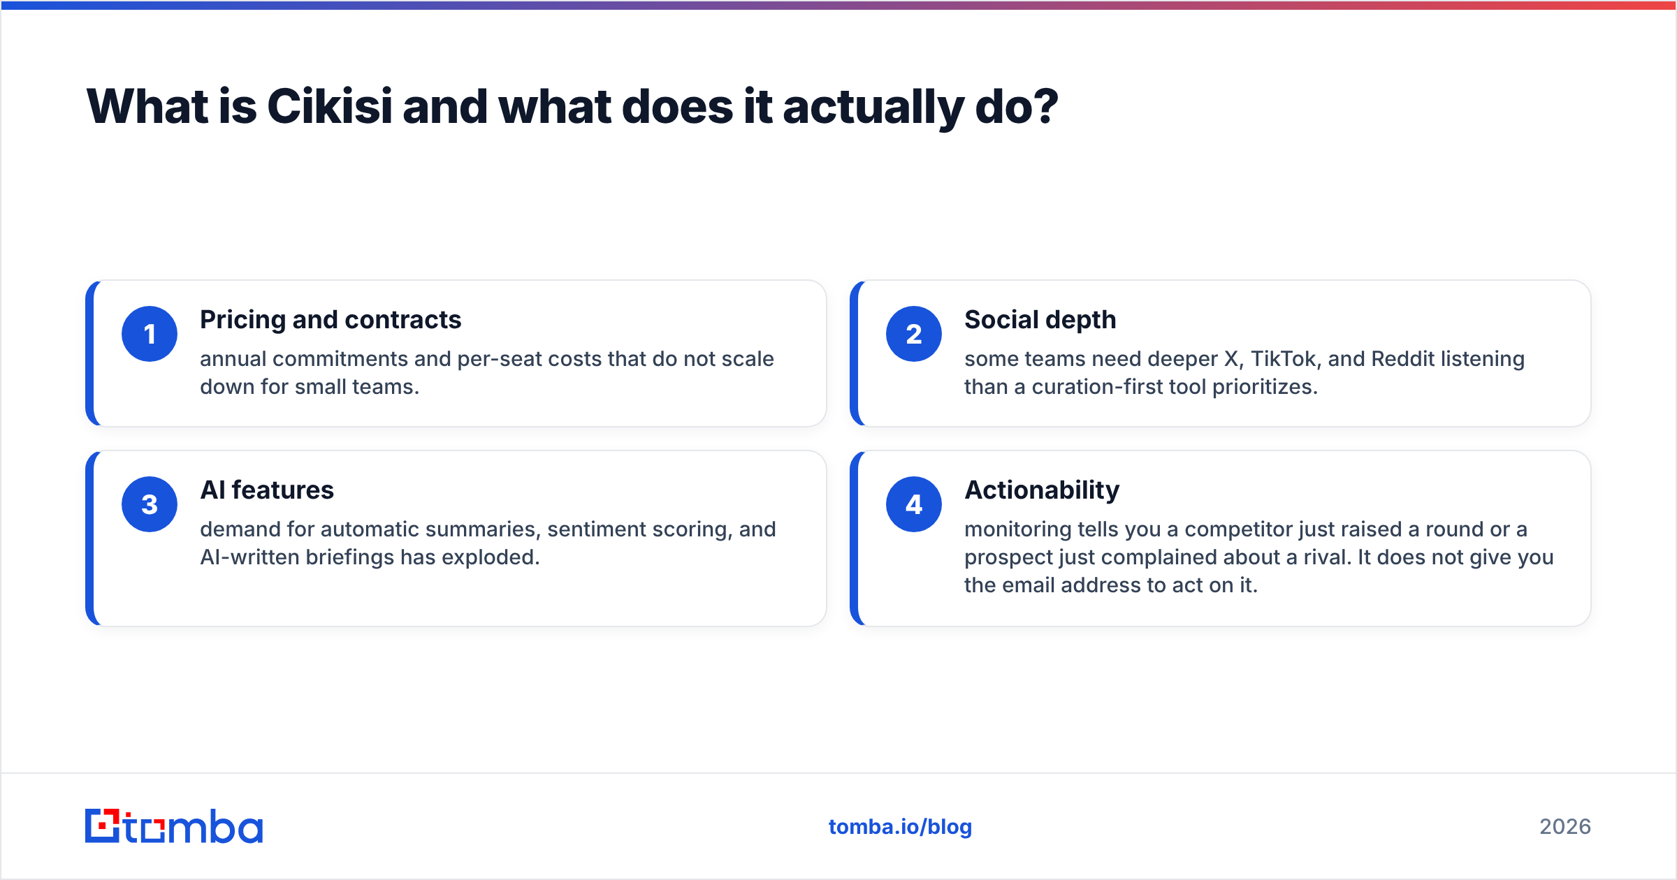The height and width of the screenshot is (880, 1677).
Task: Click the blue number 4 circle badge
Action: pyautogui.click(x=914, y=504)
